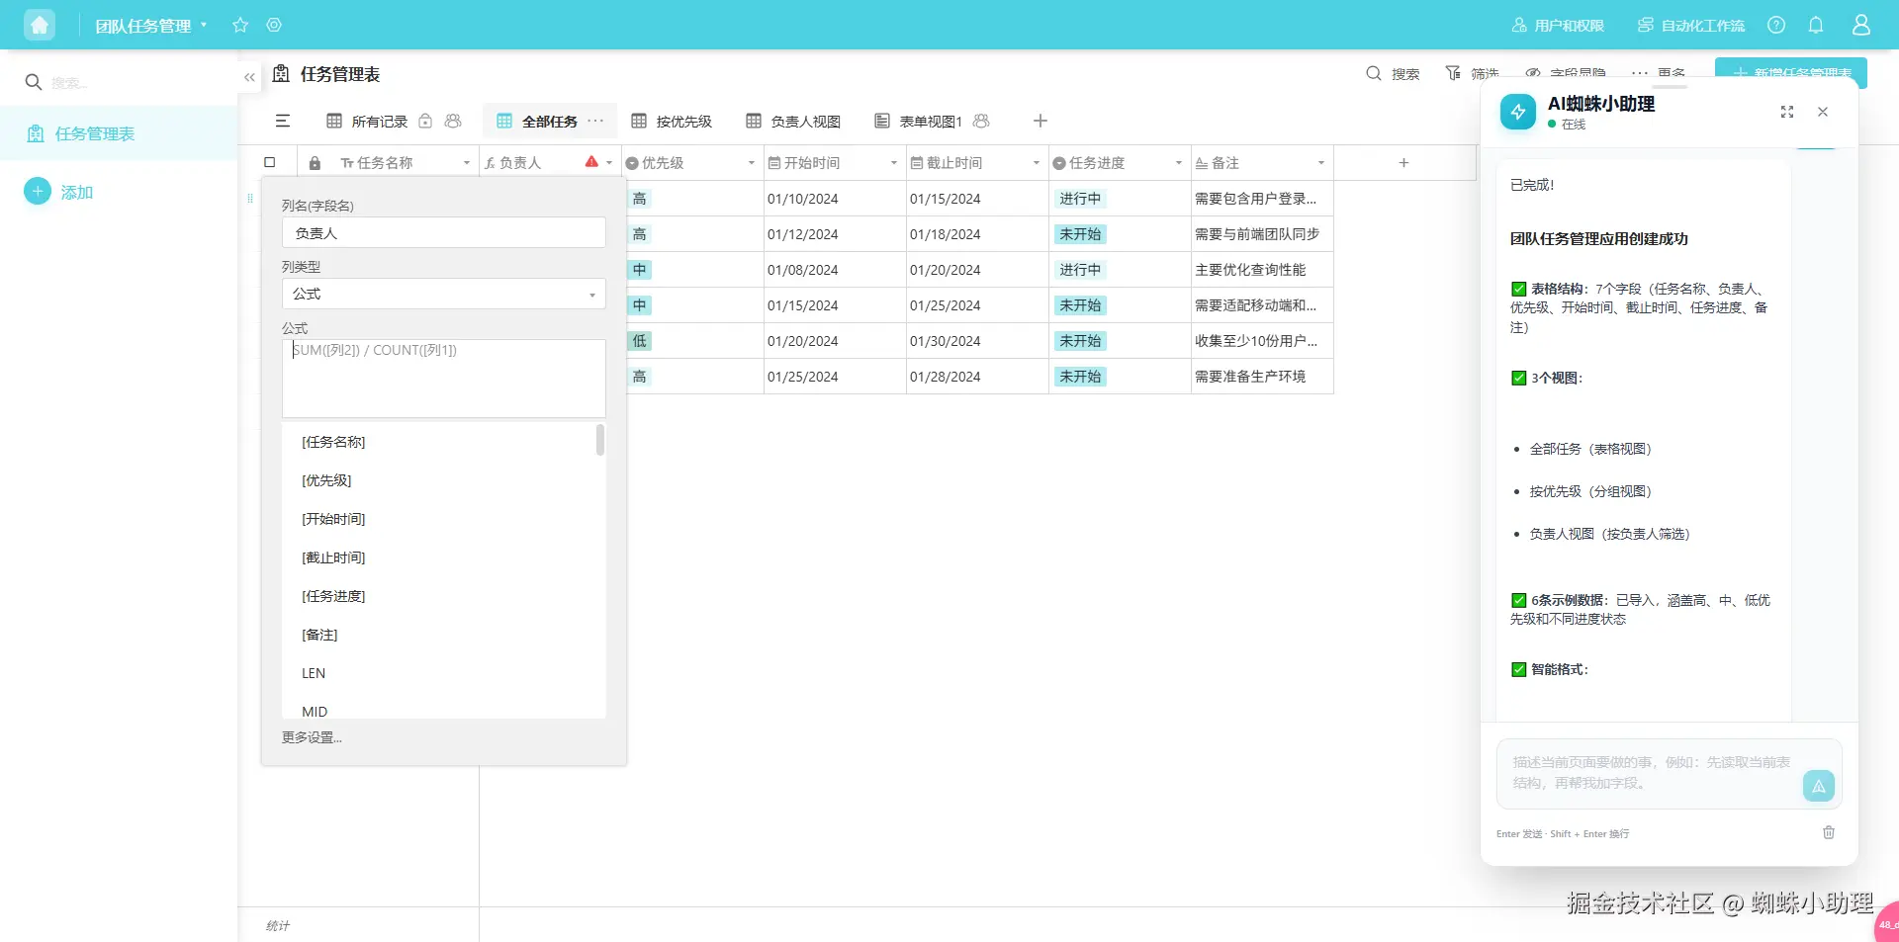Image resolution: width=1899 pixels, height=942 pixels.
Task: Click the 列名 input containing 负责人
Action: click(x=444, y=233)
